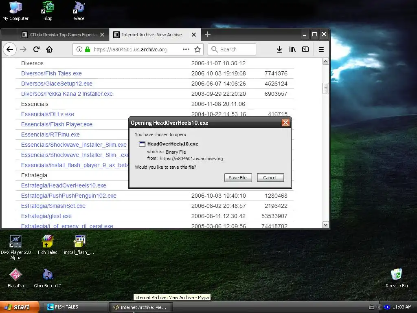Open Essenciais/Shockwave_Installer_Slim.exe link

click(74, 145)
